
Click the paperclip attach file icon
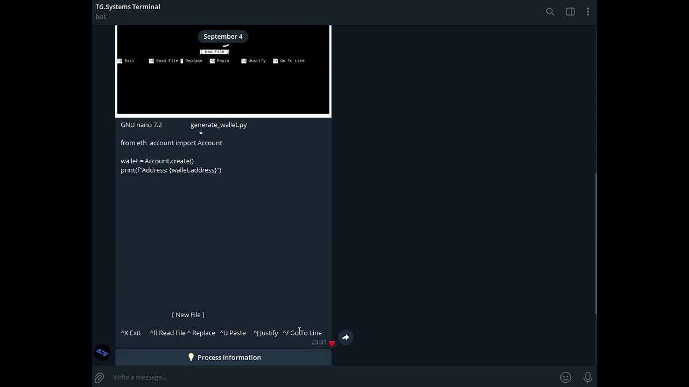pos(100,377)
